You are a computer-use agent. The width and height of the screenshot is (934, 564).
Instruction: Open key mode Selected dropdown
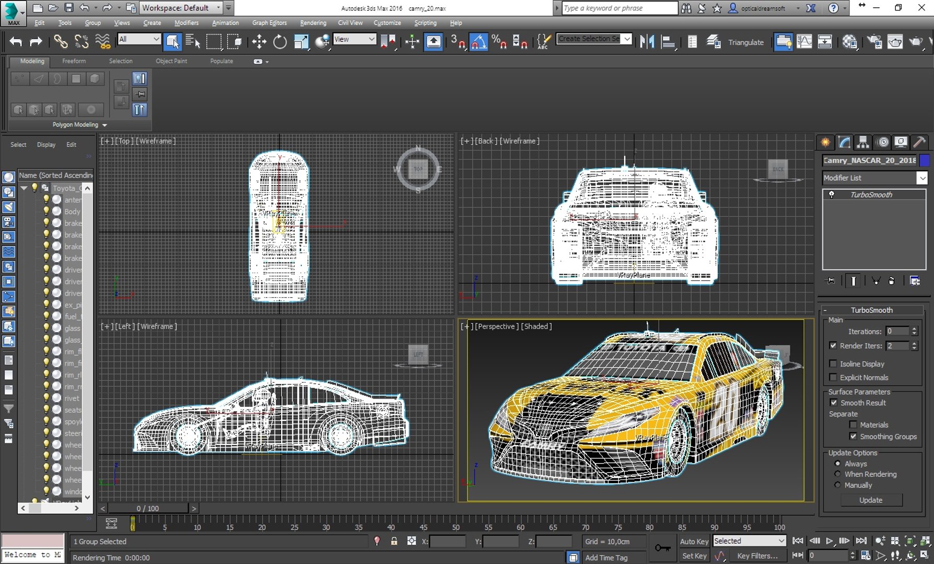(x=749, y=541)
